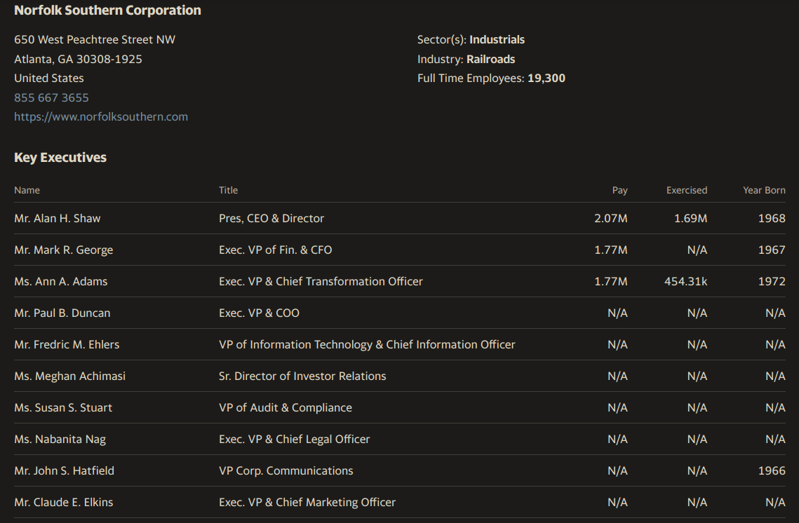Select the exercised value 454.31k
This screenshot has height=523, width=799.
(686, 282)
